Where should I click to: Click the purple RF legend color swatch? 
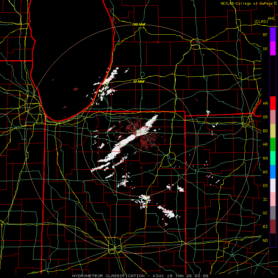pyautogui.click(x=273, y=35)
